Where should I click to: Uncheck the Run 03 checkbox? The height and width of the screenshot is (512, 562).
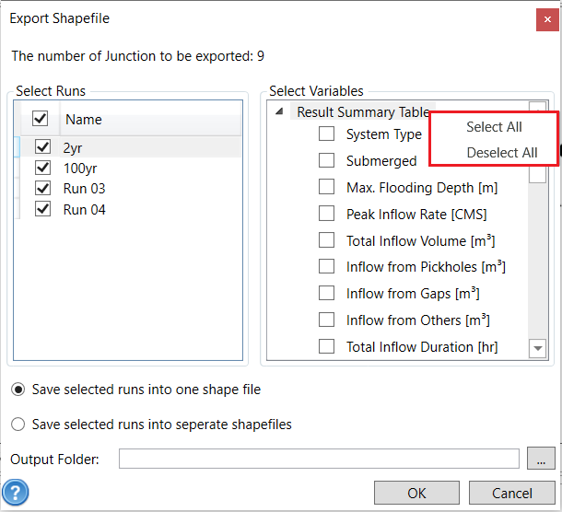tap(42, 189)
